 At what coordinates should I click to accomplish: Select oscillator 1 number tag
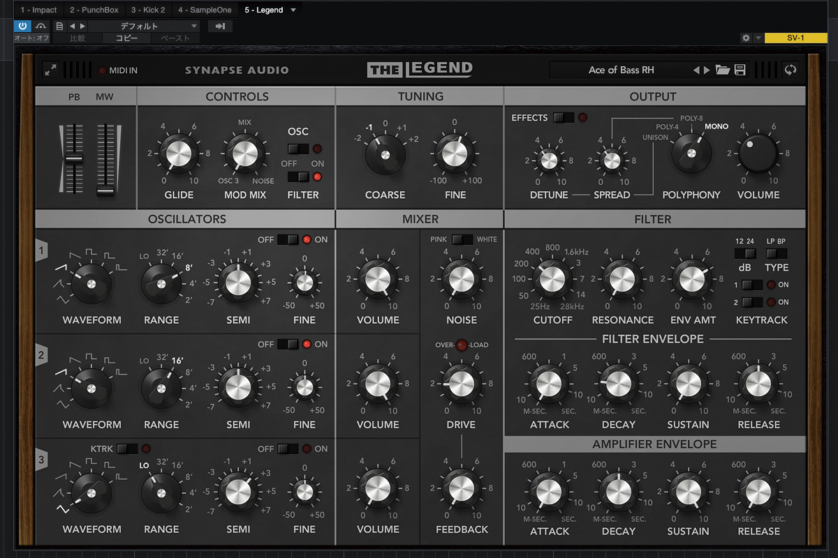pos(41,250)
